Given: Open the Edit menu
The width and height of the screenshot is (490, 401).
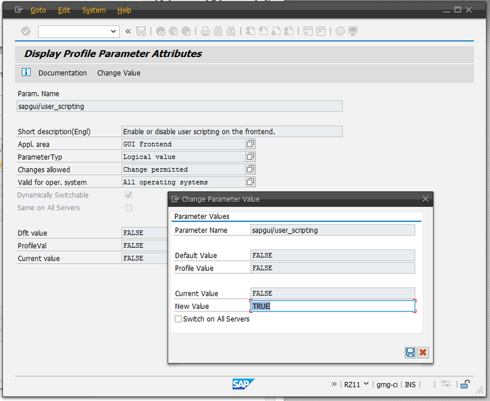Looking at the screenshot, I should click(x=64, y=10).
